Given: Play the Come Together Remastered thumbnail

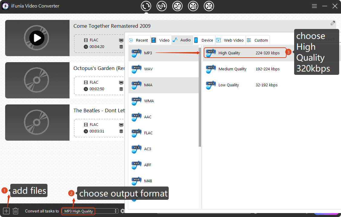Looking at the screenshot, I should pyautogui.click(x=37, y=38).
